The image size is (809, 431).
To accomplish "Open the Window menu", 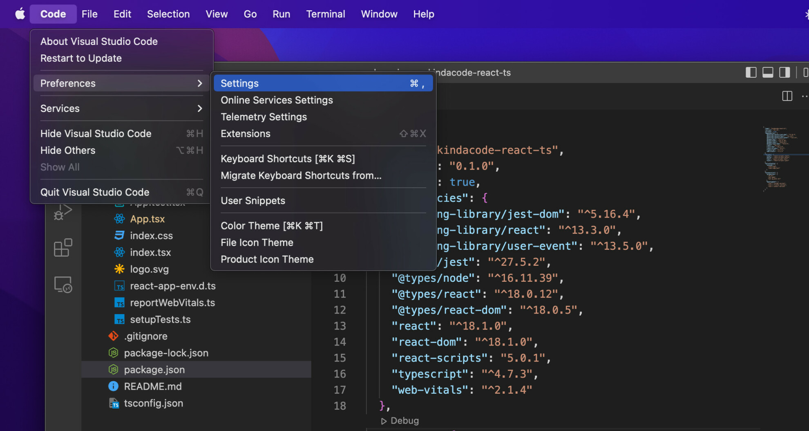I will click(x=379, y=14).
